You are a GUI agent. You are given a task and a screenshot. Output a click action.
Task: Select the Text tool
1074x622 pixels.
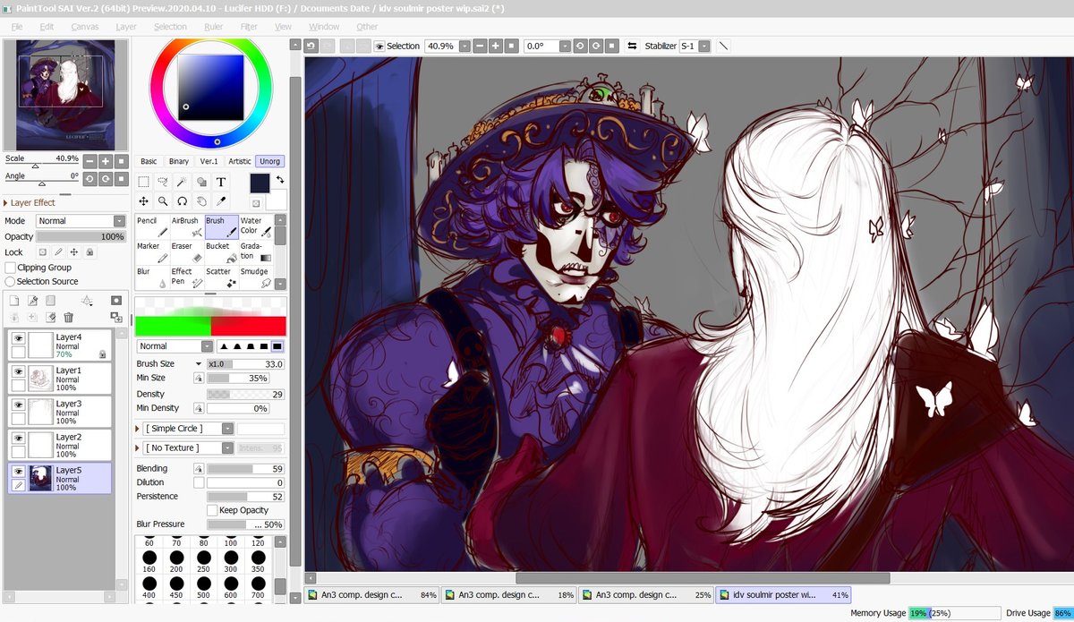coord(221,182)
